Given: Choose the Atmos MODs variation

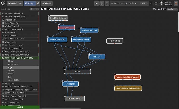Looking at the screenshot, I should pos(21,80).
